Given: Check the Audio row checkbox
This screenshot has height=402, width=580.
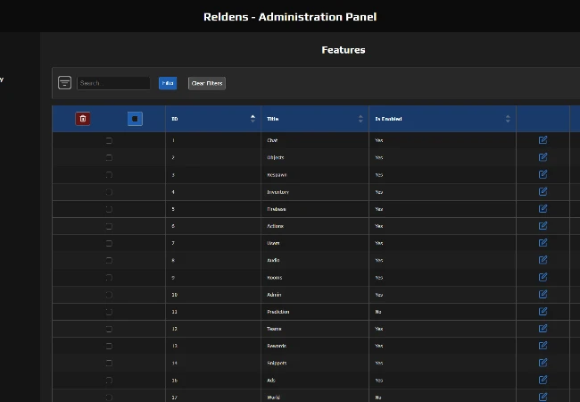Looking at the screenshot, I should 109,261.
